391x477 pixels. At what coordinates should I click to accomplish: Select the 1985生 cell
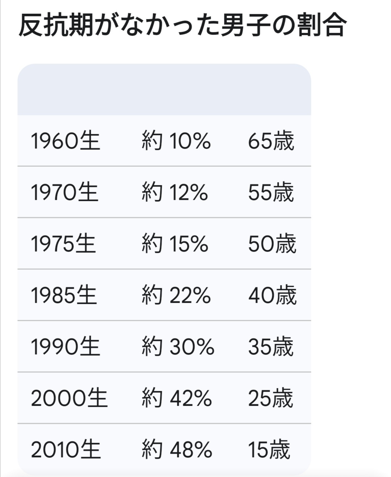pyautogui.click(x=64, y=295)
